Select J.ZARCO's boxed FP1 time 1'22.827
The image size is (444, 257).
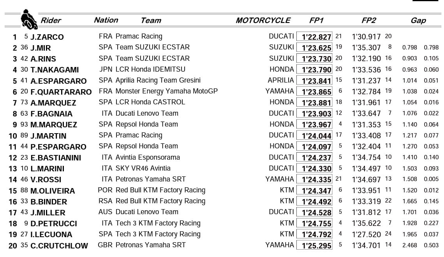314,37
